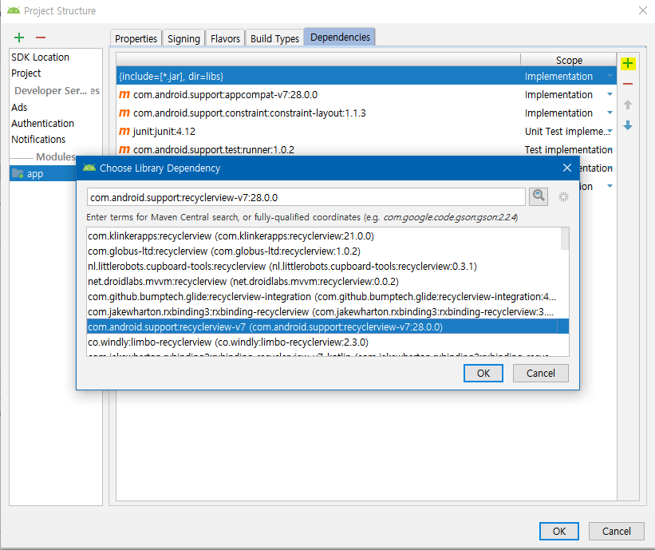Open the scope dropdown for test:runner
Image resolution: width=655 pixels, height=550 pixels.
tap(610, 149)
